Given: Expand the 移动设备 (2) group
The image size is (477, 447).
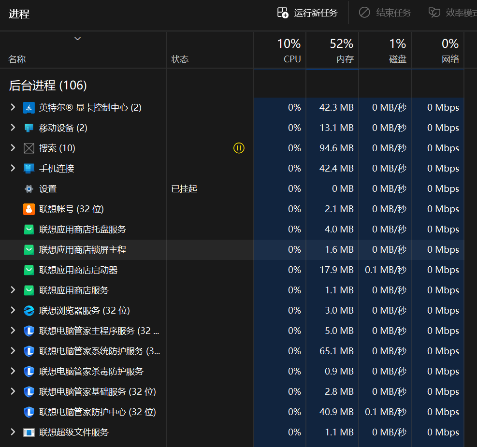Looking at the screenshot, I should coord(13,128).
